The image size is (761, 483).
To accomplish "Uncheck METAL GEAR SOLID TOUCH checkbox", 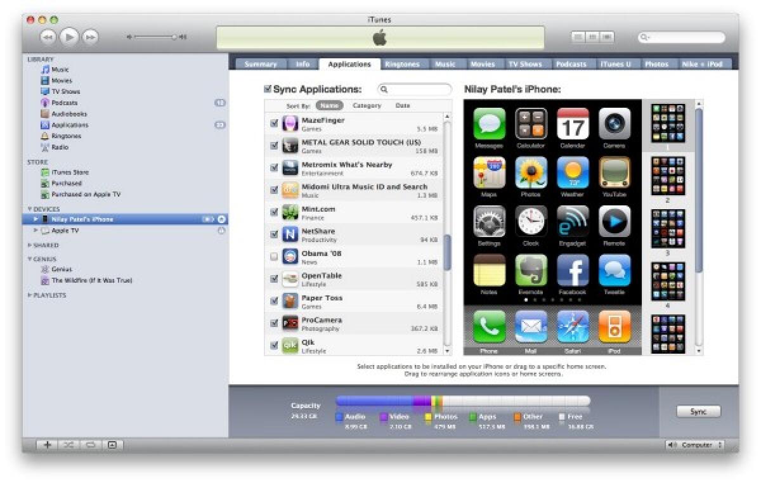I will point(274,146).
